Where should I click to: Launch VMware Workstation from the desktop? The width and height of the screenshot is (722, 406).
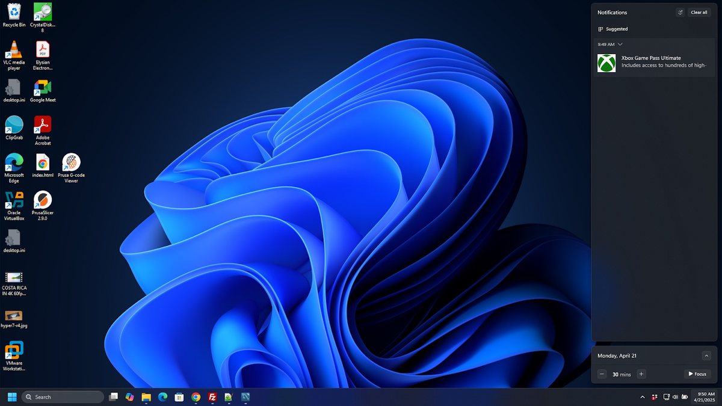(x=14, y=356)
